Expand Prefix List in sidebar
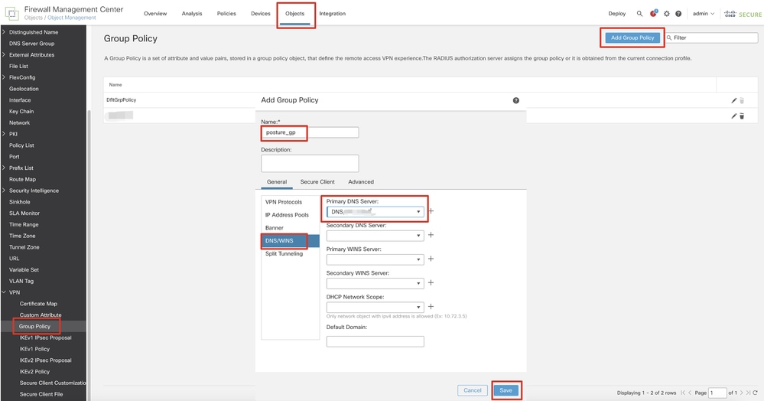This screenshot has width=764, height=401. [3, 168]
